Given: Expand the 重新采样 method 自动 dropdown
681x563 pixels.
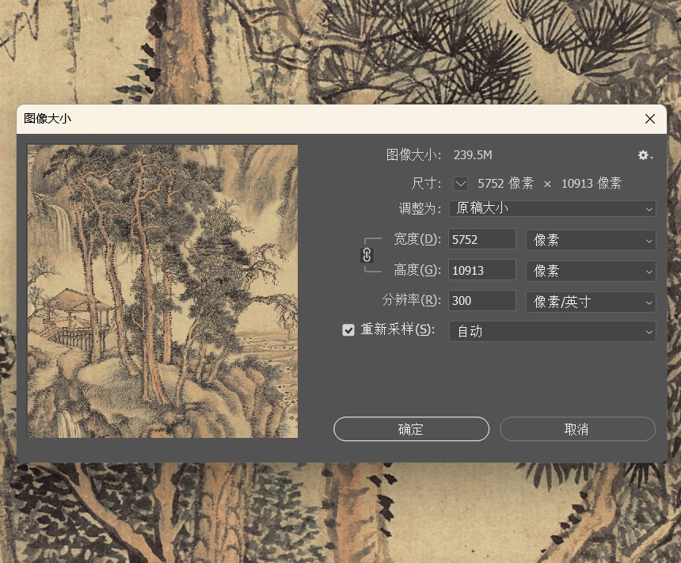Looking at the screenshot, I should click(x=552, y=332).
